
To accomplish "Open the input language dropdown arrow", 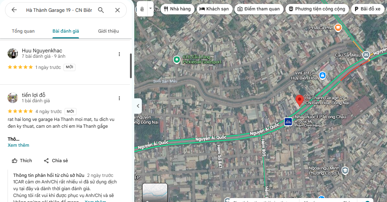I will click(150, 8).
